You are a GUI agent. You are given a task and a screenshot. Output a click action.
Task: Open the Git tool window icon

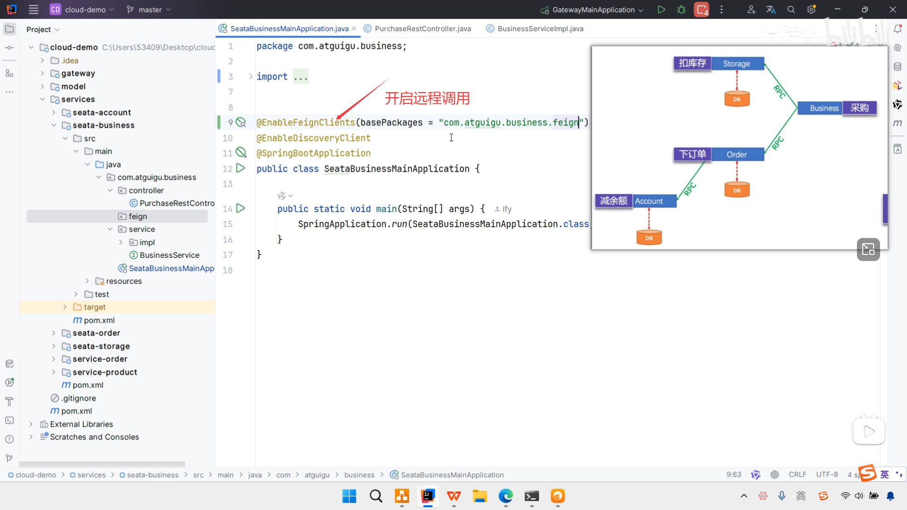coord(9,458)
